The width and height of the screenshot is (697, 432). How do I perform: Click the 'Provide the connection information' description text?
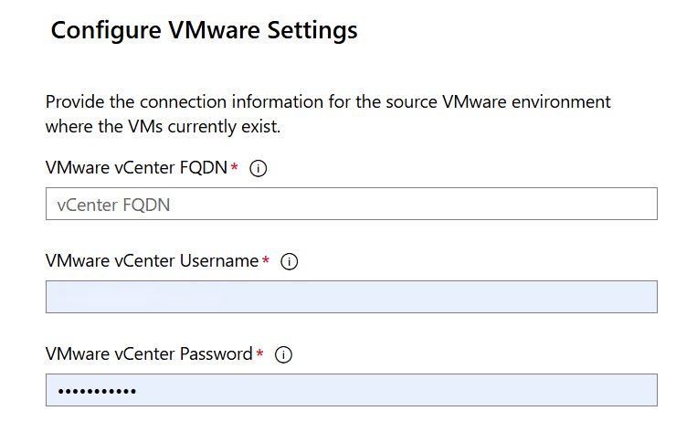point(328,114)
